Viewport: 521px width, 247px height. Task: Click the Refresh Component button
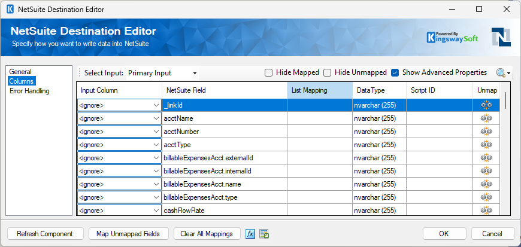pos(45,234)
